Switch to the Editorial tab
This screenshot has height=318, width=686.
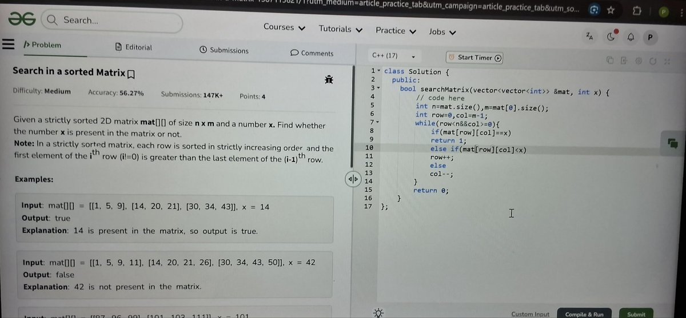[x=134, y=47]
